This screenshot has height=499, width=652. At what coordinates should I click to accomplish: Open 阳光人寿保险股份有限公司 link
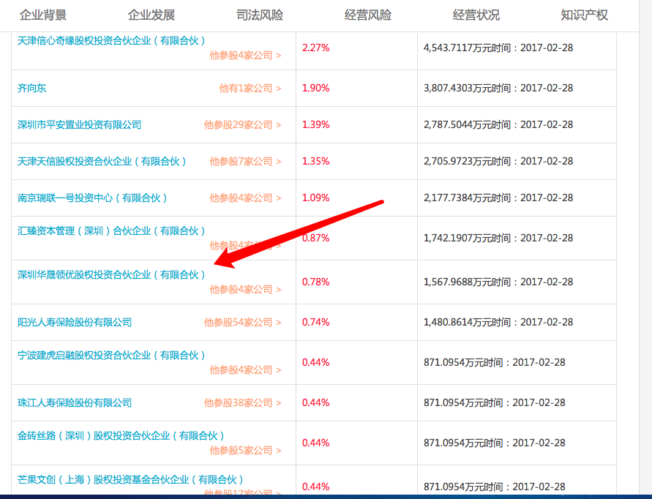pyautogui.click(x=75, y=322)
